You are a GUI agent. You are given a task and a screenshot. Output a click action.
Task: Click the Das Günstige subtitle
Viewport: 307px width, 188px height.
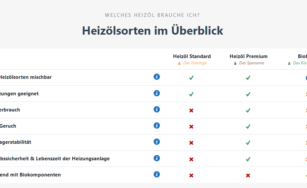(x=195, y=63)
